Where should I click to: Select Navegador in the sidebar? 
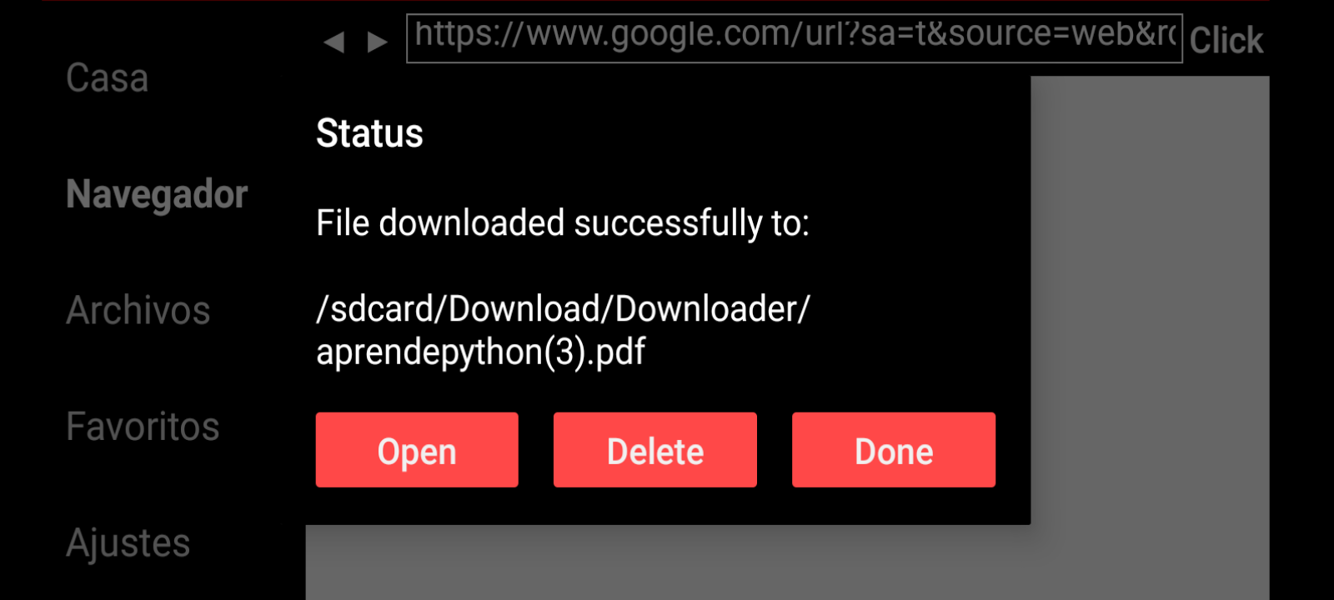(x=157, y=195)
